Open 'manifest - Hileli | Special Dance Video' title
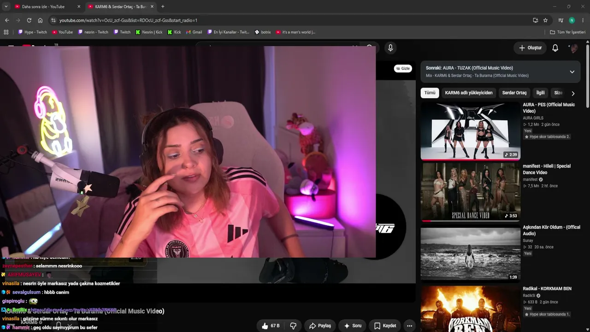This screenshot has height=332, width=590. pos(547,169)
